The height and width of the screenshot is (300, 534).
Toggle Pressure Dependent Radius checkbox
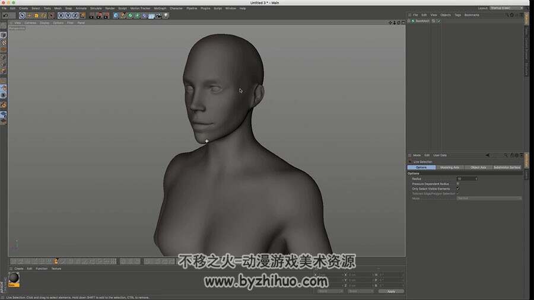458,184
